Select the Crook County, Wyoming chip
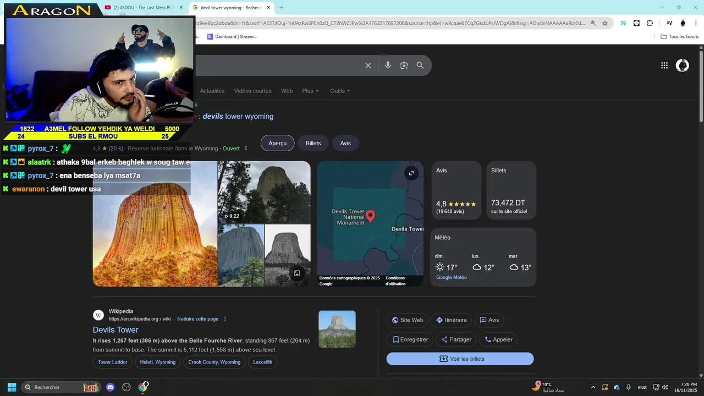This screenshot has width=704, height=396. click(x=215, y=362)
